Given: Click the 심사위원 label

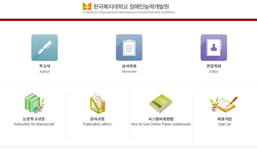Looking at the screenshot, I should point(129,66).
